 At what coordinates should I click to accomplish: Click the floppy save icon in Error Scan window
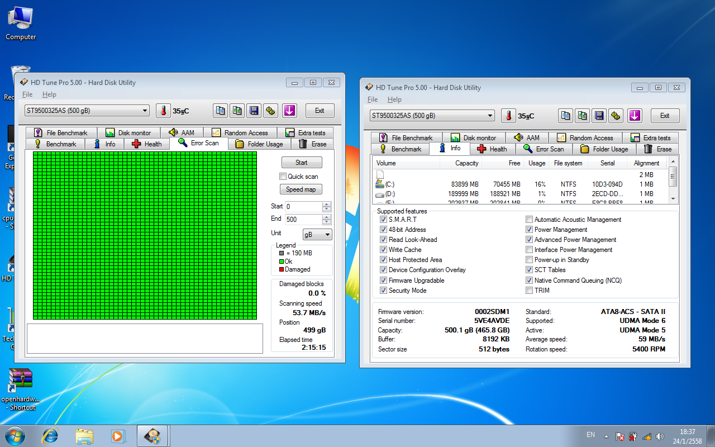click(254, 111)
